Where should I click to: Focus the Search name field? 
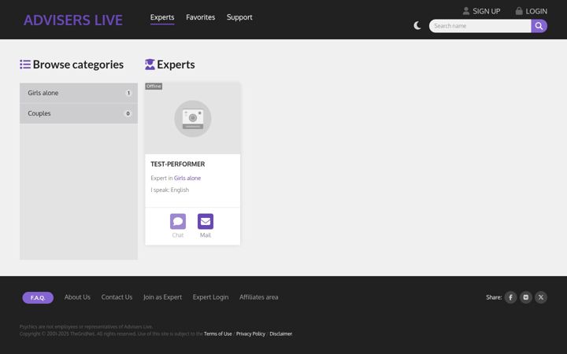click(480, 26)
